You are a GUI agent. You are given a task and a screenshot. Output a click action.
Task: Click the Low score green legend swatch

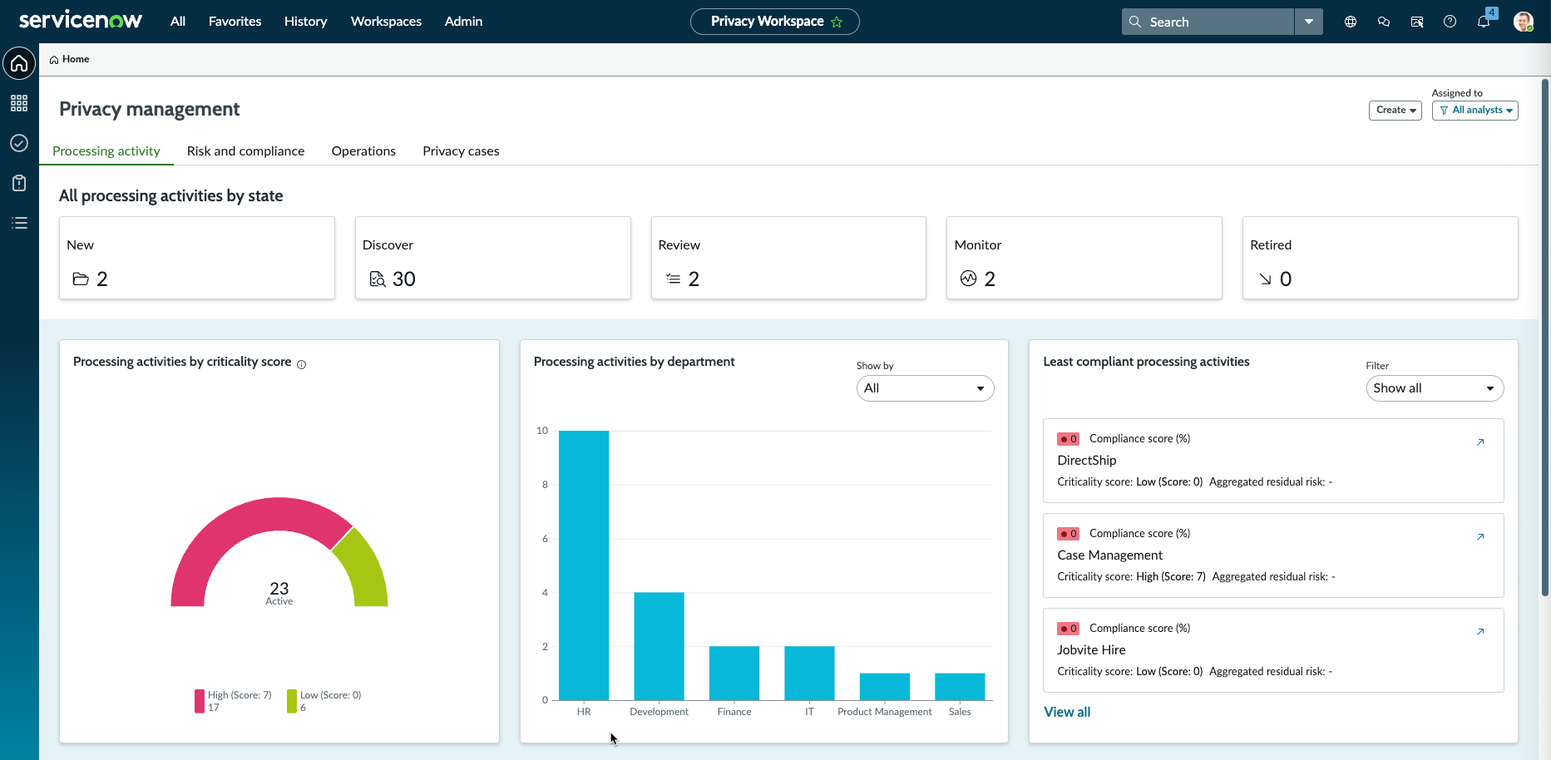click(292, 701)
